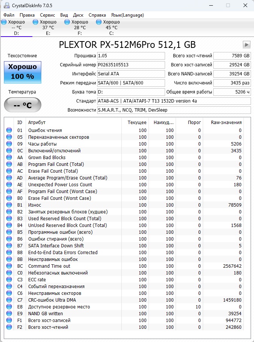
Task: Click raw value 78509 for Износ
Action: (x=235, y=205)
